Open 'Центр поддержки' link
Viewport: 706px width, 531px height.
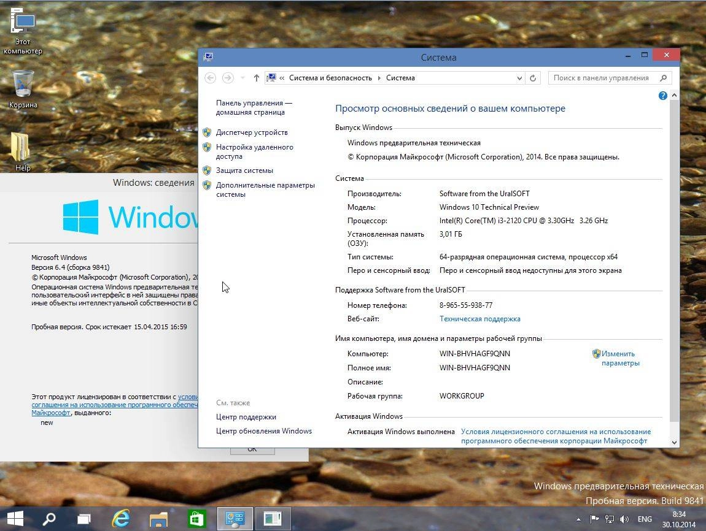click(x=246, y=417)
